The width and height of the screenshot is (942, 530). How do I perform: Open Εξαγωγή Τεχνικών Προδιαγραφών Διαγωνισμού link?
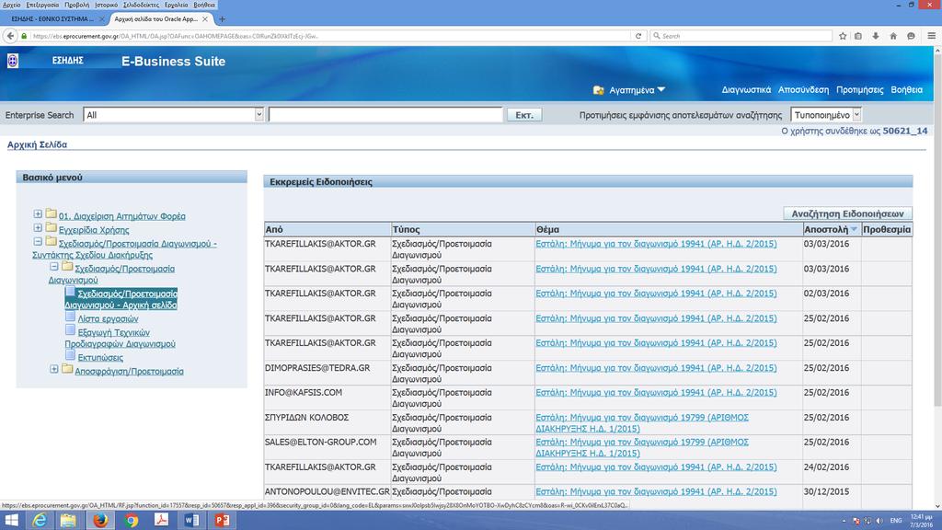pyautogui.click(x=121, y=339)
